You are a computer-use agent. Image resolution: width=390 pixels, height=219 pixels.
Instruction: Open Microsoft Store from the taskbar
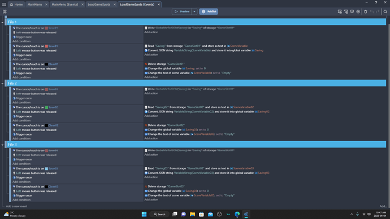pos(201,214)
